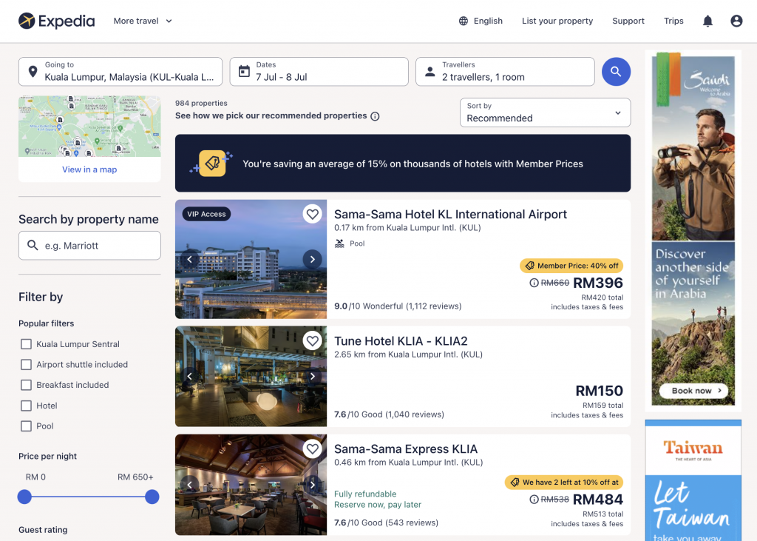
Task: Tick the Kuala Lumpur Sentral filter
Action: pyautogui.click(x=26, y=343)
